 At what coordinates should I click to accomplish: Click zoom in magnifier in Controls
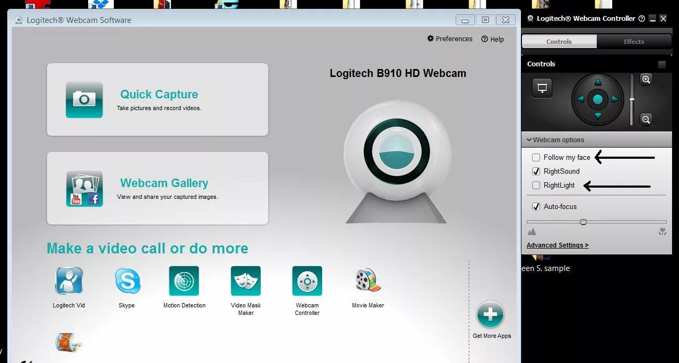tap(646, 80)
